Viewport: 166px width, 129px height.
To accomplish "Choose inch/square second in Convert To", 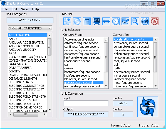I will coord(133,75).
